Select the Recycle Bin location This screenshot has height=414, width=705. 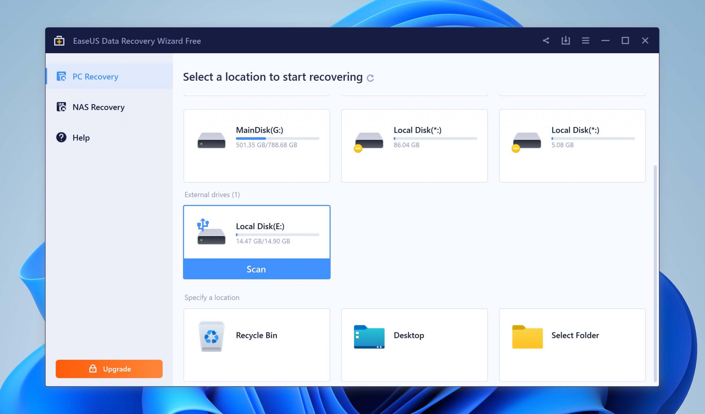coord(257,345)
